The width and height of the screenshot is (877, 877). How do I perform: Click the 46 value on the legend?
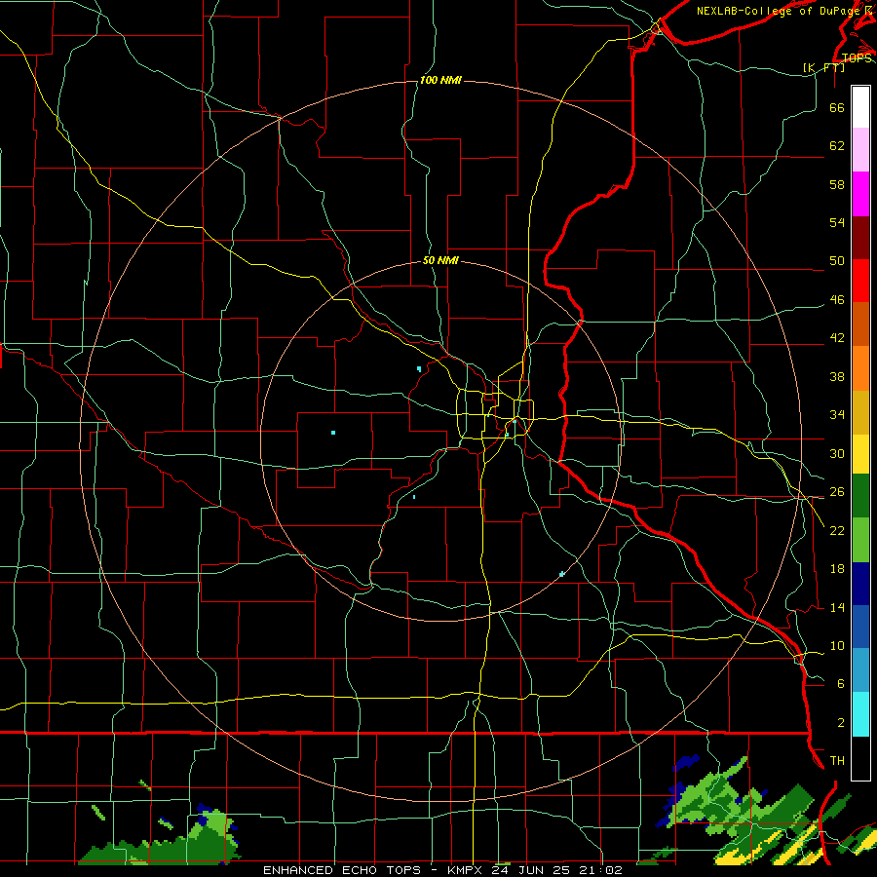[837, 300]
